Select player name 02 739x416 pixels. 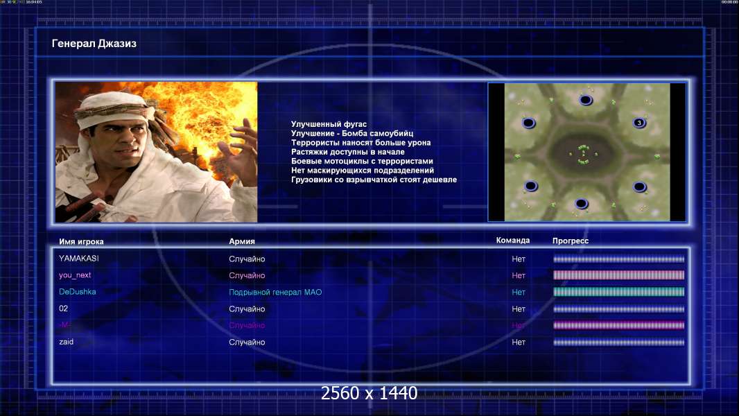(63, 309)
